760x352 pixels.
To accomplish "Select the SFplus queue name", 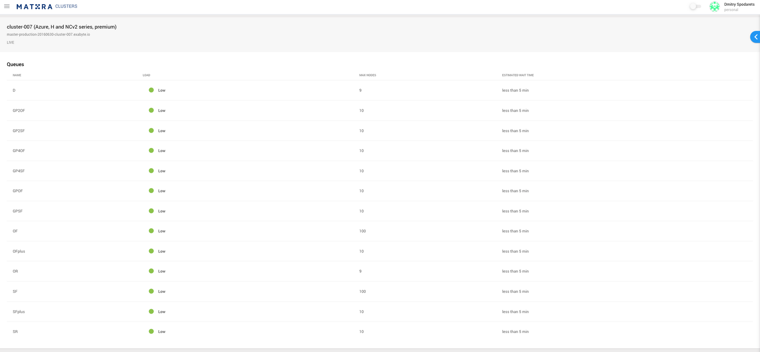I will click(19, 312).
